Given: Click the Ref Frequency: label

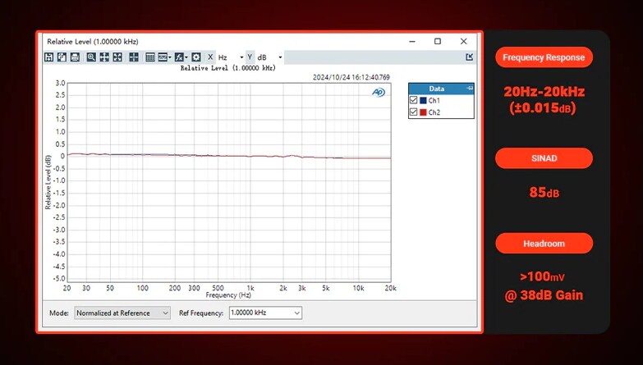Looking at the screenshot, I should pos(201,313).
